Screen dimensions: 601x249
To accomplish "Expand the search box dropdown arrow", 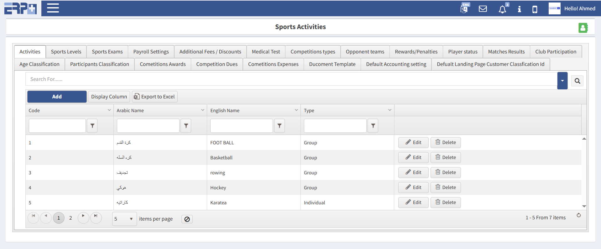I will tap(562, 81).
